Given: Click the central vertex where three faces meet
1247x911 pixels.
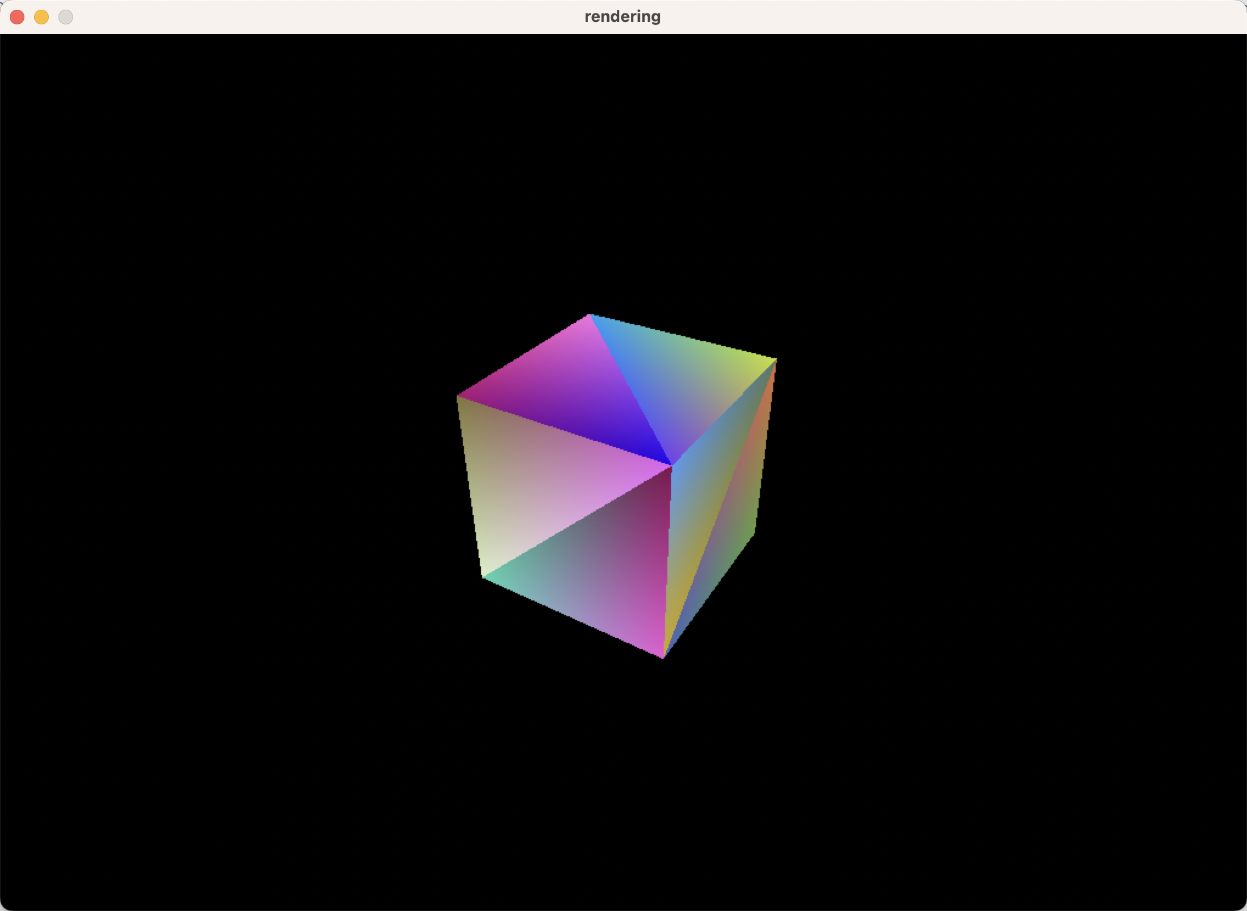Looking at the screenshot, I should click(672, 466).
